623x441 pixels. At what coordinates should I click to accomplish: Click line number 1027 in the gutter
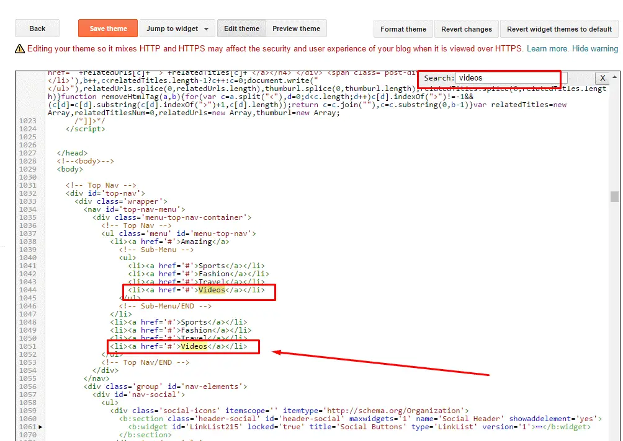(27, 153)
